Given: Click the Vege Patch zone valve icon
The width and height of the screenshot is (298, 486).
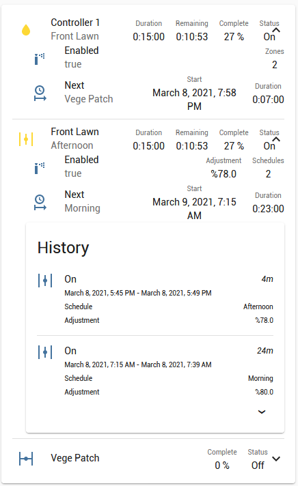Looking at the screenshot, I should (x=26, y=459).
